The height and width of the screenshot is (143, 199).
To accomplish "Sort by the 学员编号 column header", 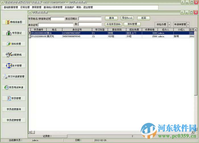I will [x=39, y=30].
